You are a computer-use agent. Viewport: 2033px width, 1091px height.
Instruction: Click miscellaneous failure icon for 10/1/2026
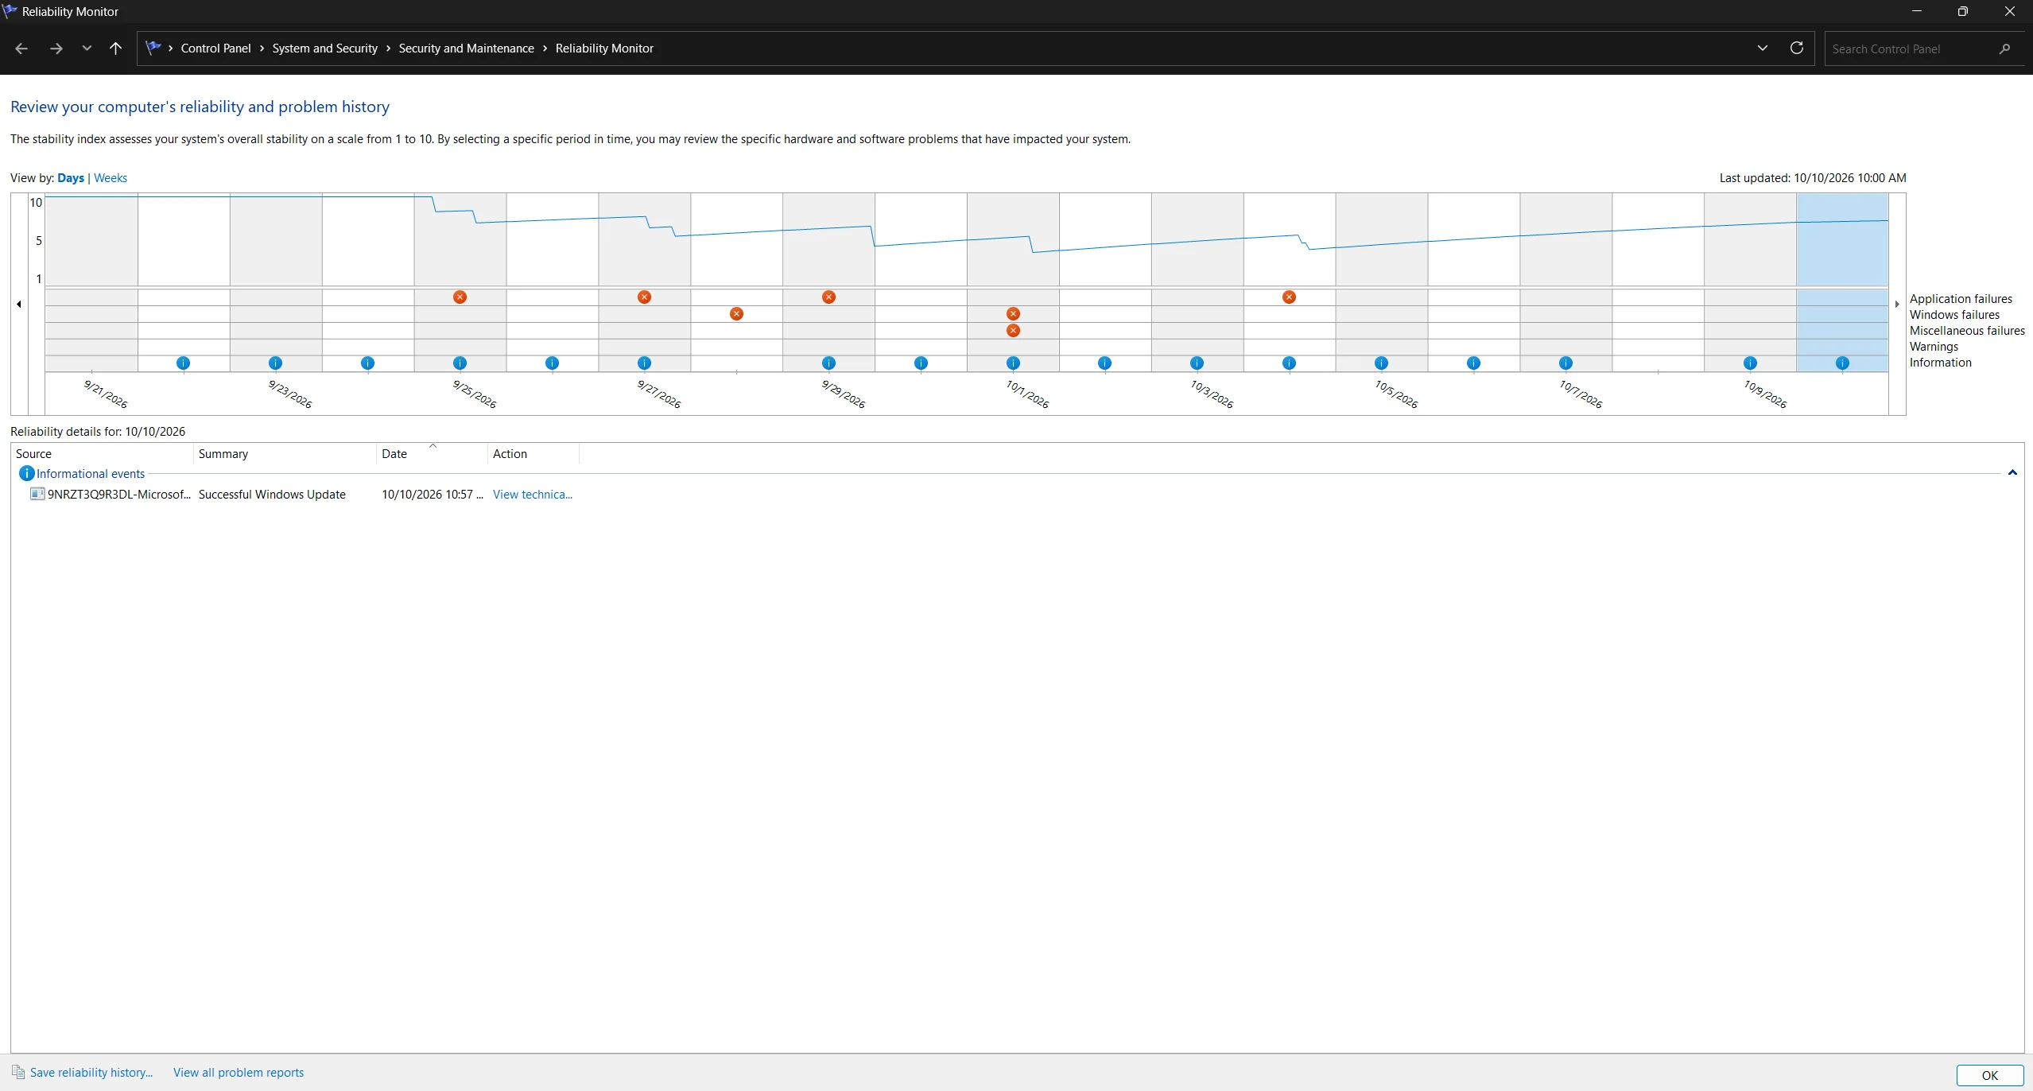pos(1013,331)
